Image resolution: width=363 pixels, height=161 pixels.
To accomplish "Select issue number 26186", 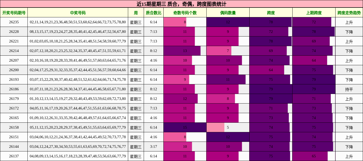I will tap(14, 89).
